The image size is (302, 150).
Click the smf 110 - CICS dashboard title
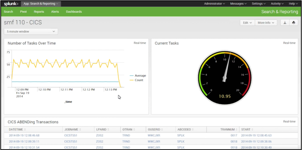coord(23,23)
